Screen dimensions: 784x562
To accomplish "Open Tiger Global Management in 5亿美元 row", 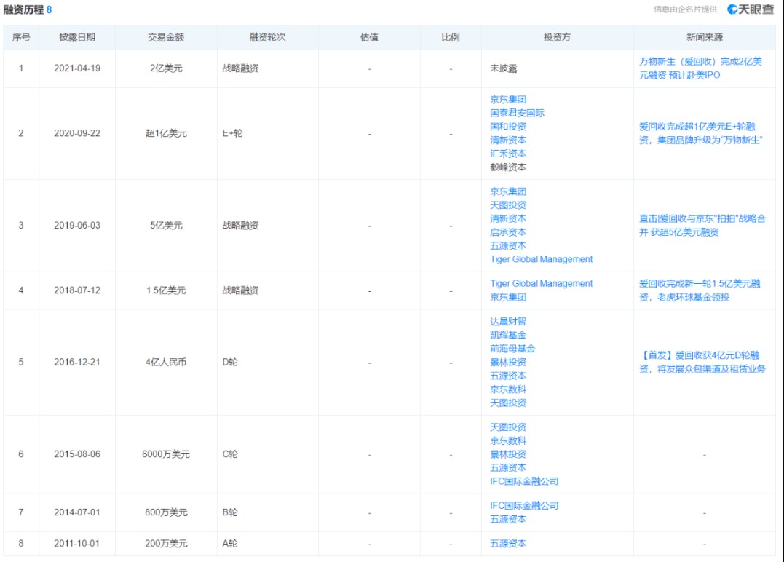I will [x=541, y=259].
